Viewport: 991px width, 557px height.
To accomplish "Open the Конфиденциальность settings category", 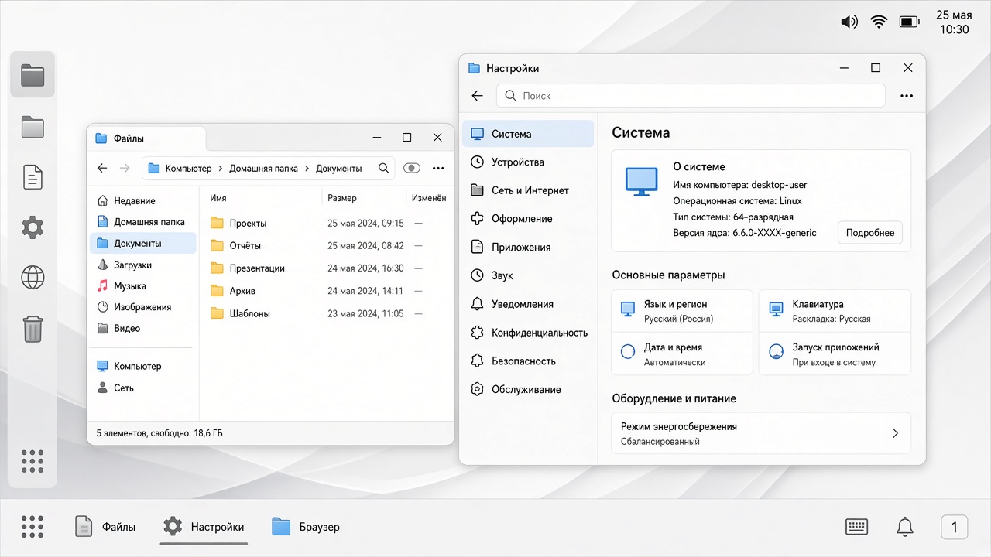I will 528,333.
